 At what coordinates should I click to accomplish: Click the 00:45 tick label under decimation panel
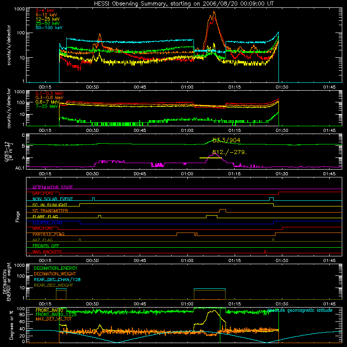[140, 304]
